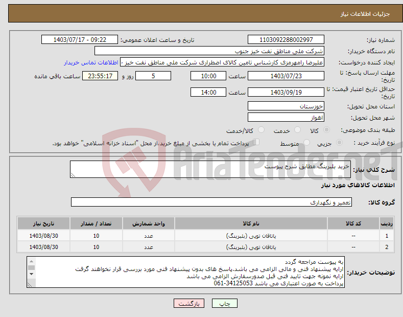This screenshot has height=317, width=403.
Task: Click the نام کالا column header
Action: point(251,223)
